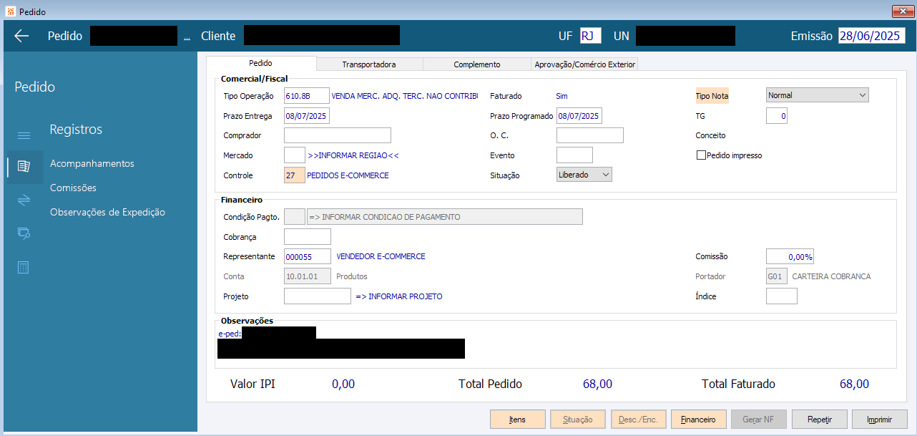This screenshot has height=436, width=917.
Task: Click the CARTEIRA COBRANCA text
Action: pyautogui.click(x=832, y=276)
